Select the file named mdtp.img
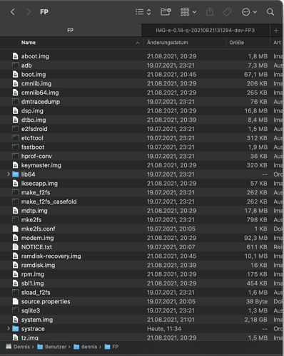 pyautogui.click(x=34, y=211)
